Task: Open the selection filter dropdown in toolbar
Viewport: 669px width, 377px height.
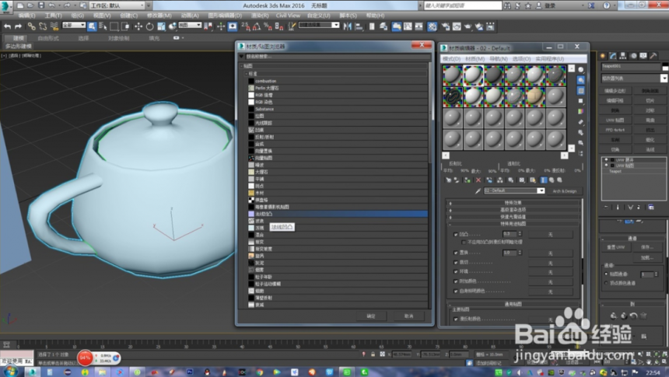Action: [x=74, y=26]
